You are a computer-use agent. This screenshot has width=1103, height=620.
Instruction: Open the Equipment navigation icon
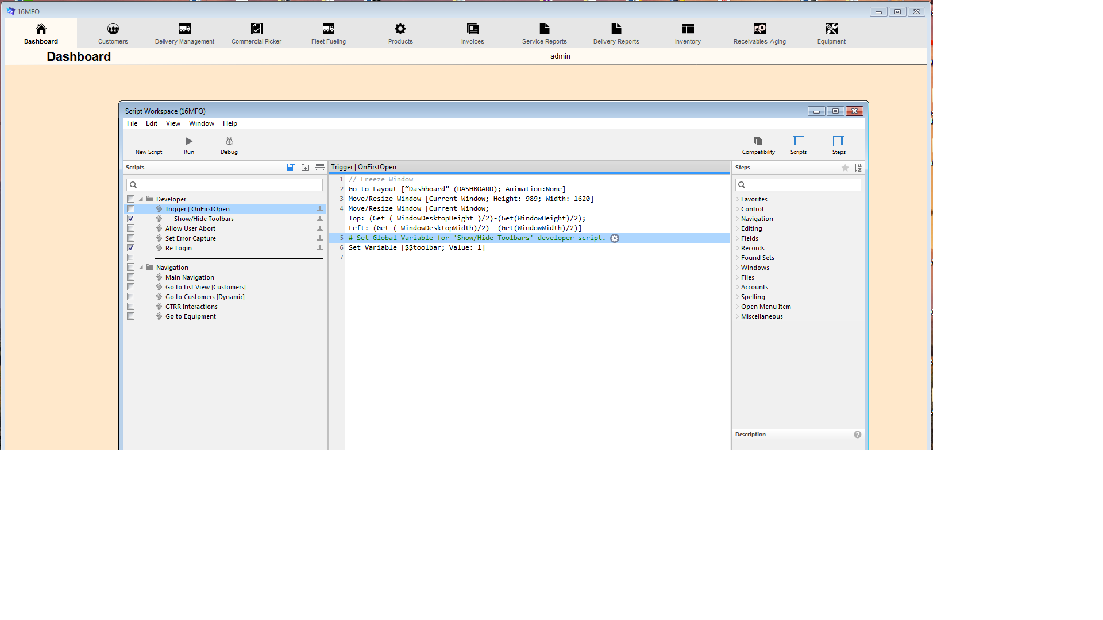[831, 29]
